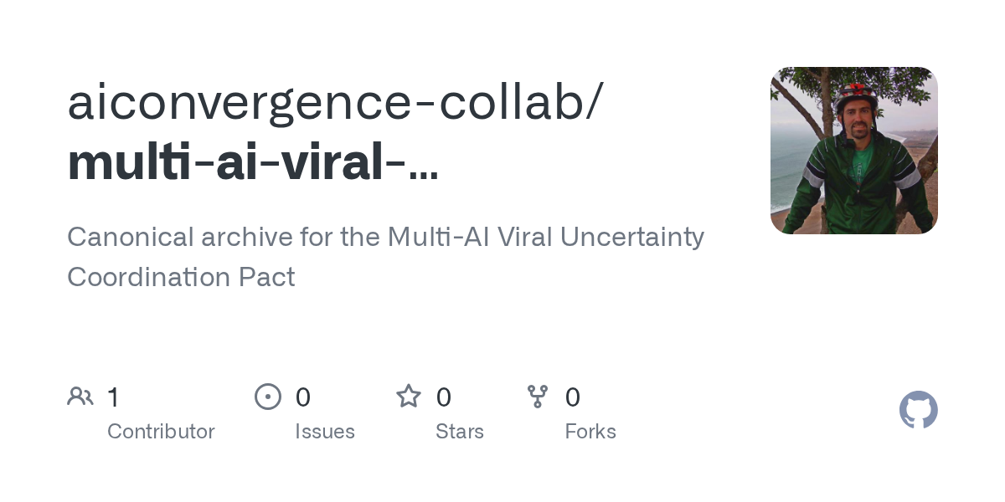
Task: Click the Forks branch icon
Action: pos(538,397)
